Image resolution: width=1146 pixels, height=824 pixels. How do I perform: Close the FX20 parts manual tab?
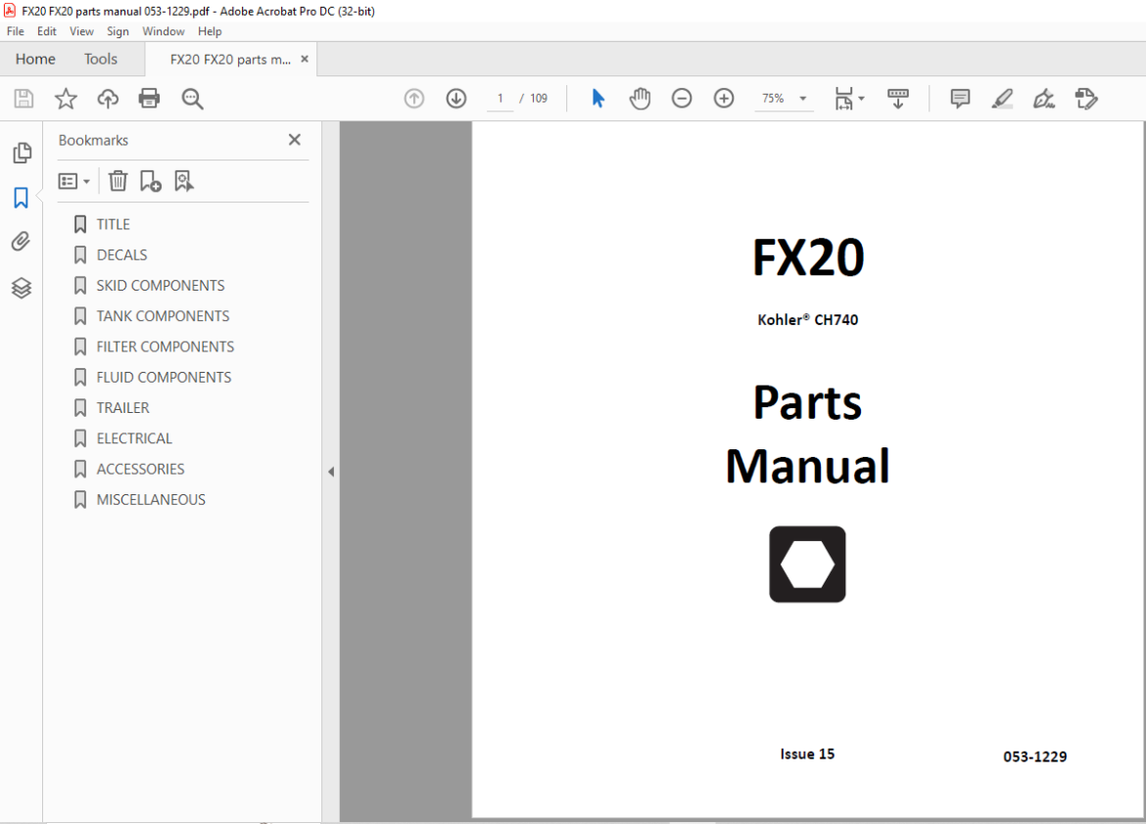(305, 59)
